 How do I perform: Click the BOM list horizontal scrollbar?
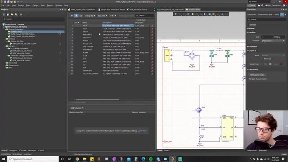[x=97, y=100]
